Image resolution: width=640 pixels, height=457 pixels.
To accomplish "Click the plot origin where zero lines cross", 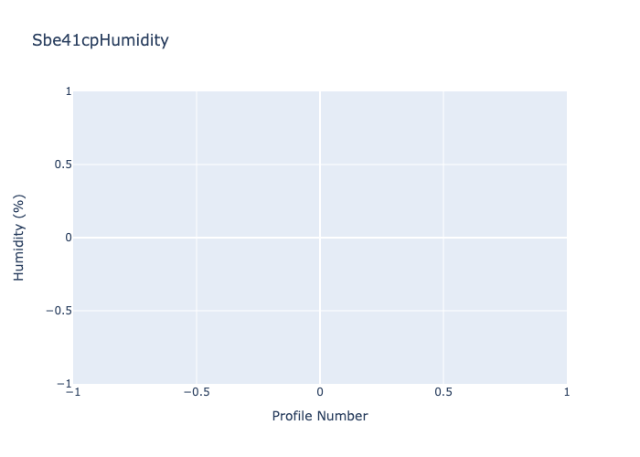I will coord(320,238).
